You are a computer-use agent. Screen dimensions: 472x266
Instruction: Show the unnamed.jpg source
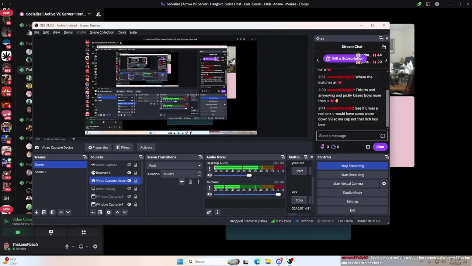click(129, 189)
